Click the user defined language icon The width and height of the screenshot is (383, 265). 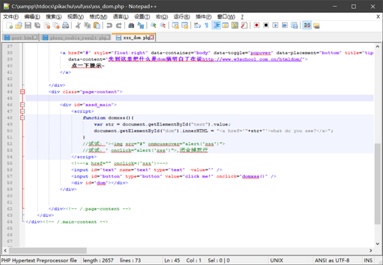[225, 26]
